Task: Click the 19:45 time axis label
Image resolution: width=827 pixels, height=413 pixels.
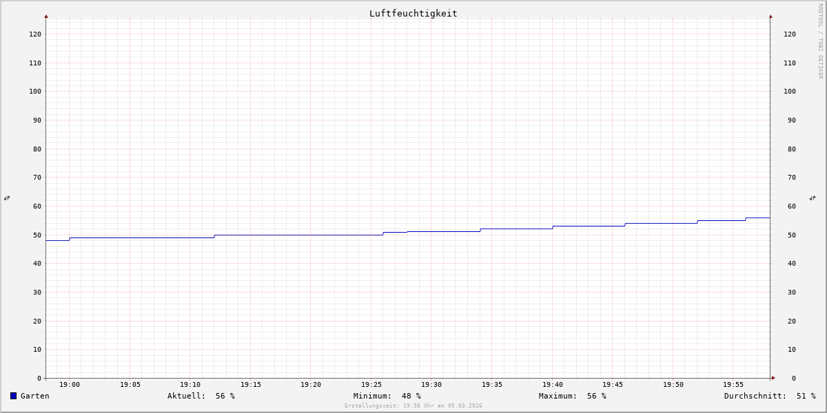Action: point(613,385)
